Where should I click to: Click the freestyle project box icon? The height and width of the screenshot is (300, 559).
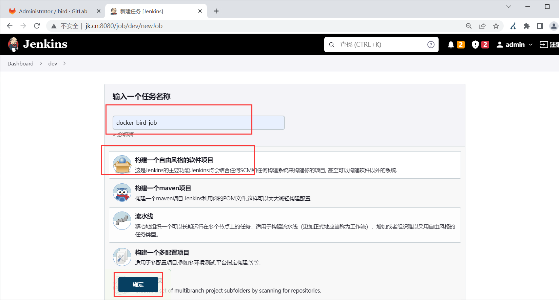point(122,165)
